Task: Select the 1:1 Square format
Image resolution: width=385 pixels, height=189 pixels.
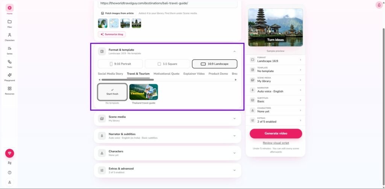Action: coord(167,64)
